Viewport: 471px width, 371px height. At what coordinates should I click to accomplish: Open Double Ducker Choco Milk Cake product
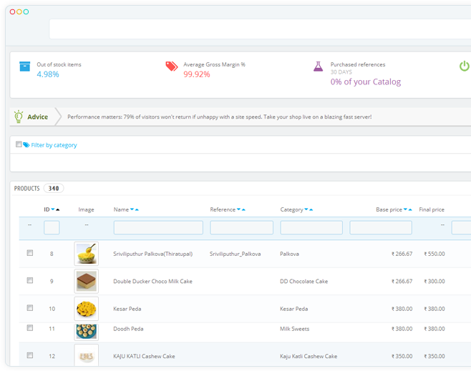point(152,282)
